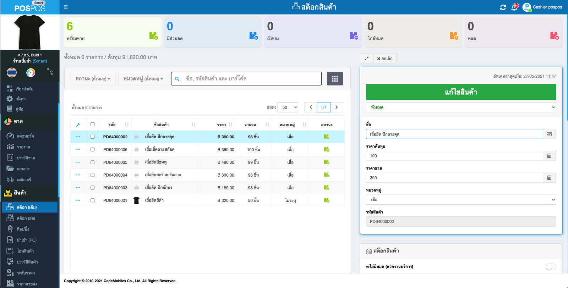568x288 pixels.
Task: Open the three-dot menu for PD64000006
Action: [78, 150]
